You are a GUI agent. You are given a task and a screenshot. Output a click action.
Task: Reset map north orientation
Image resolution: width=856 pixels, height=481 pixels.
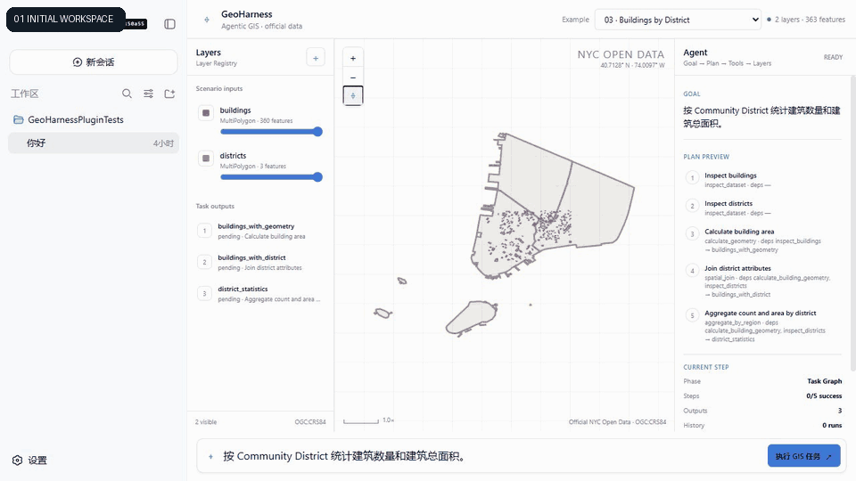click(353, 95)
